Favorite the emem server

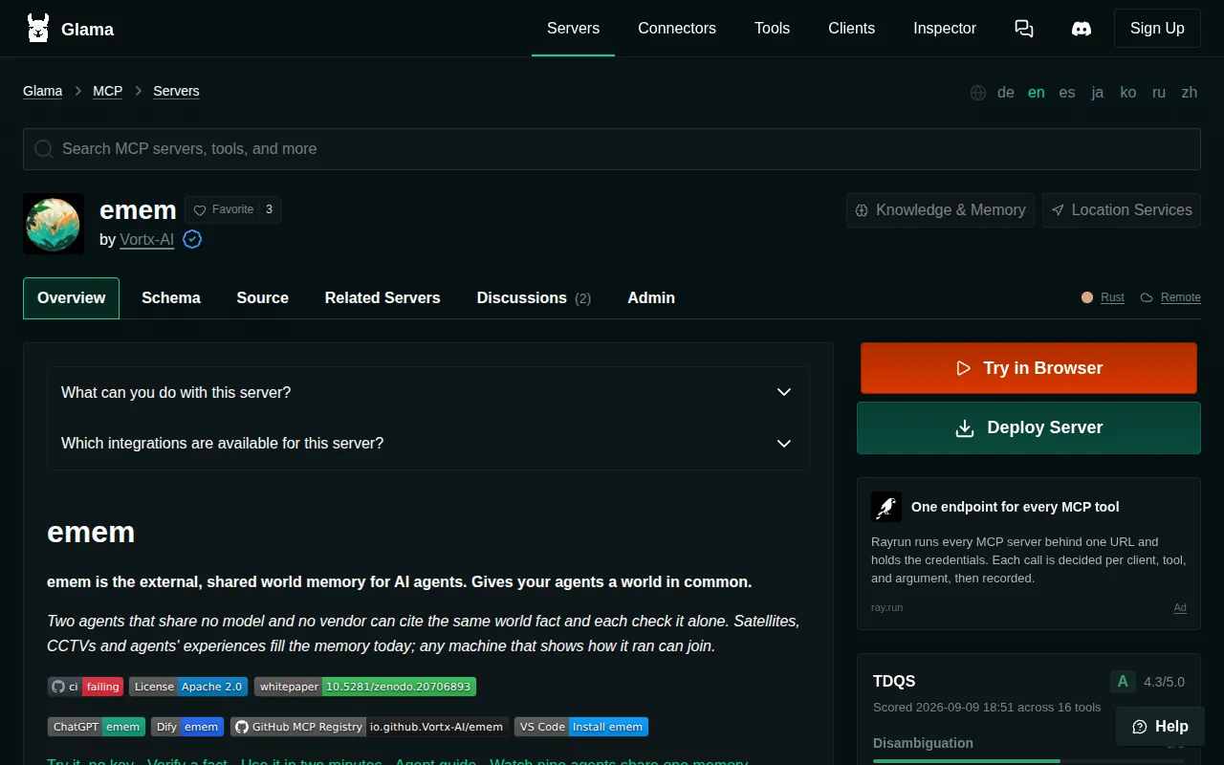click(232, 209)
